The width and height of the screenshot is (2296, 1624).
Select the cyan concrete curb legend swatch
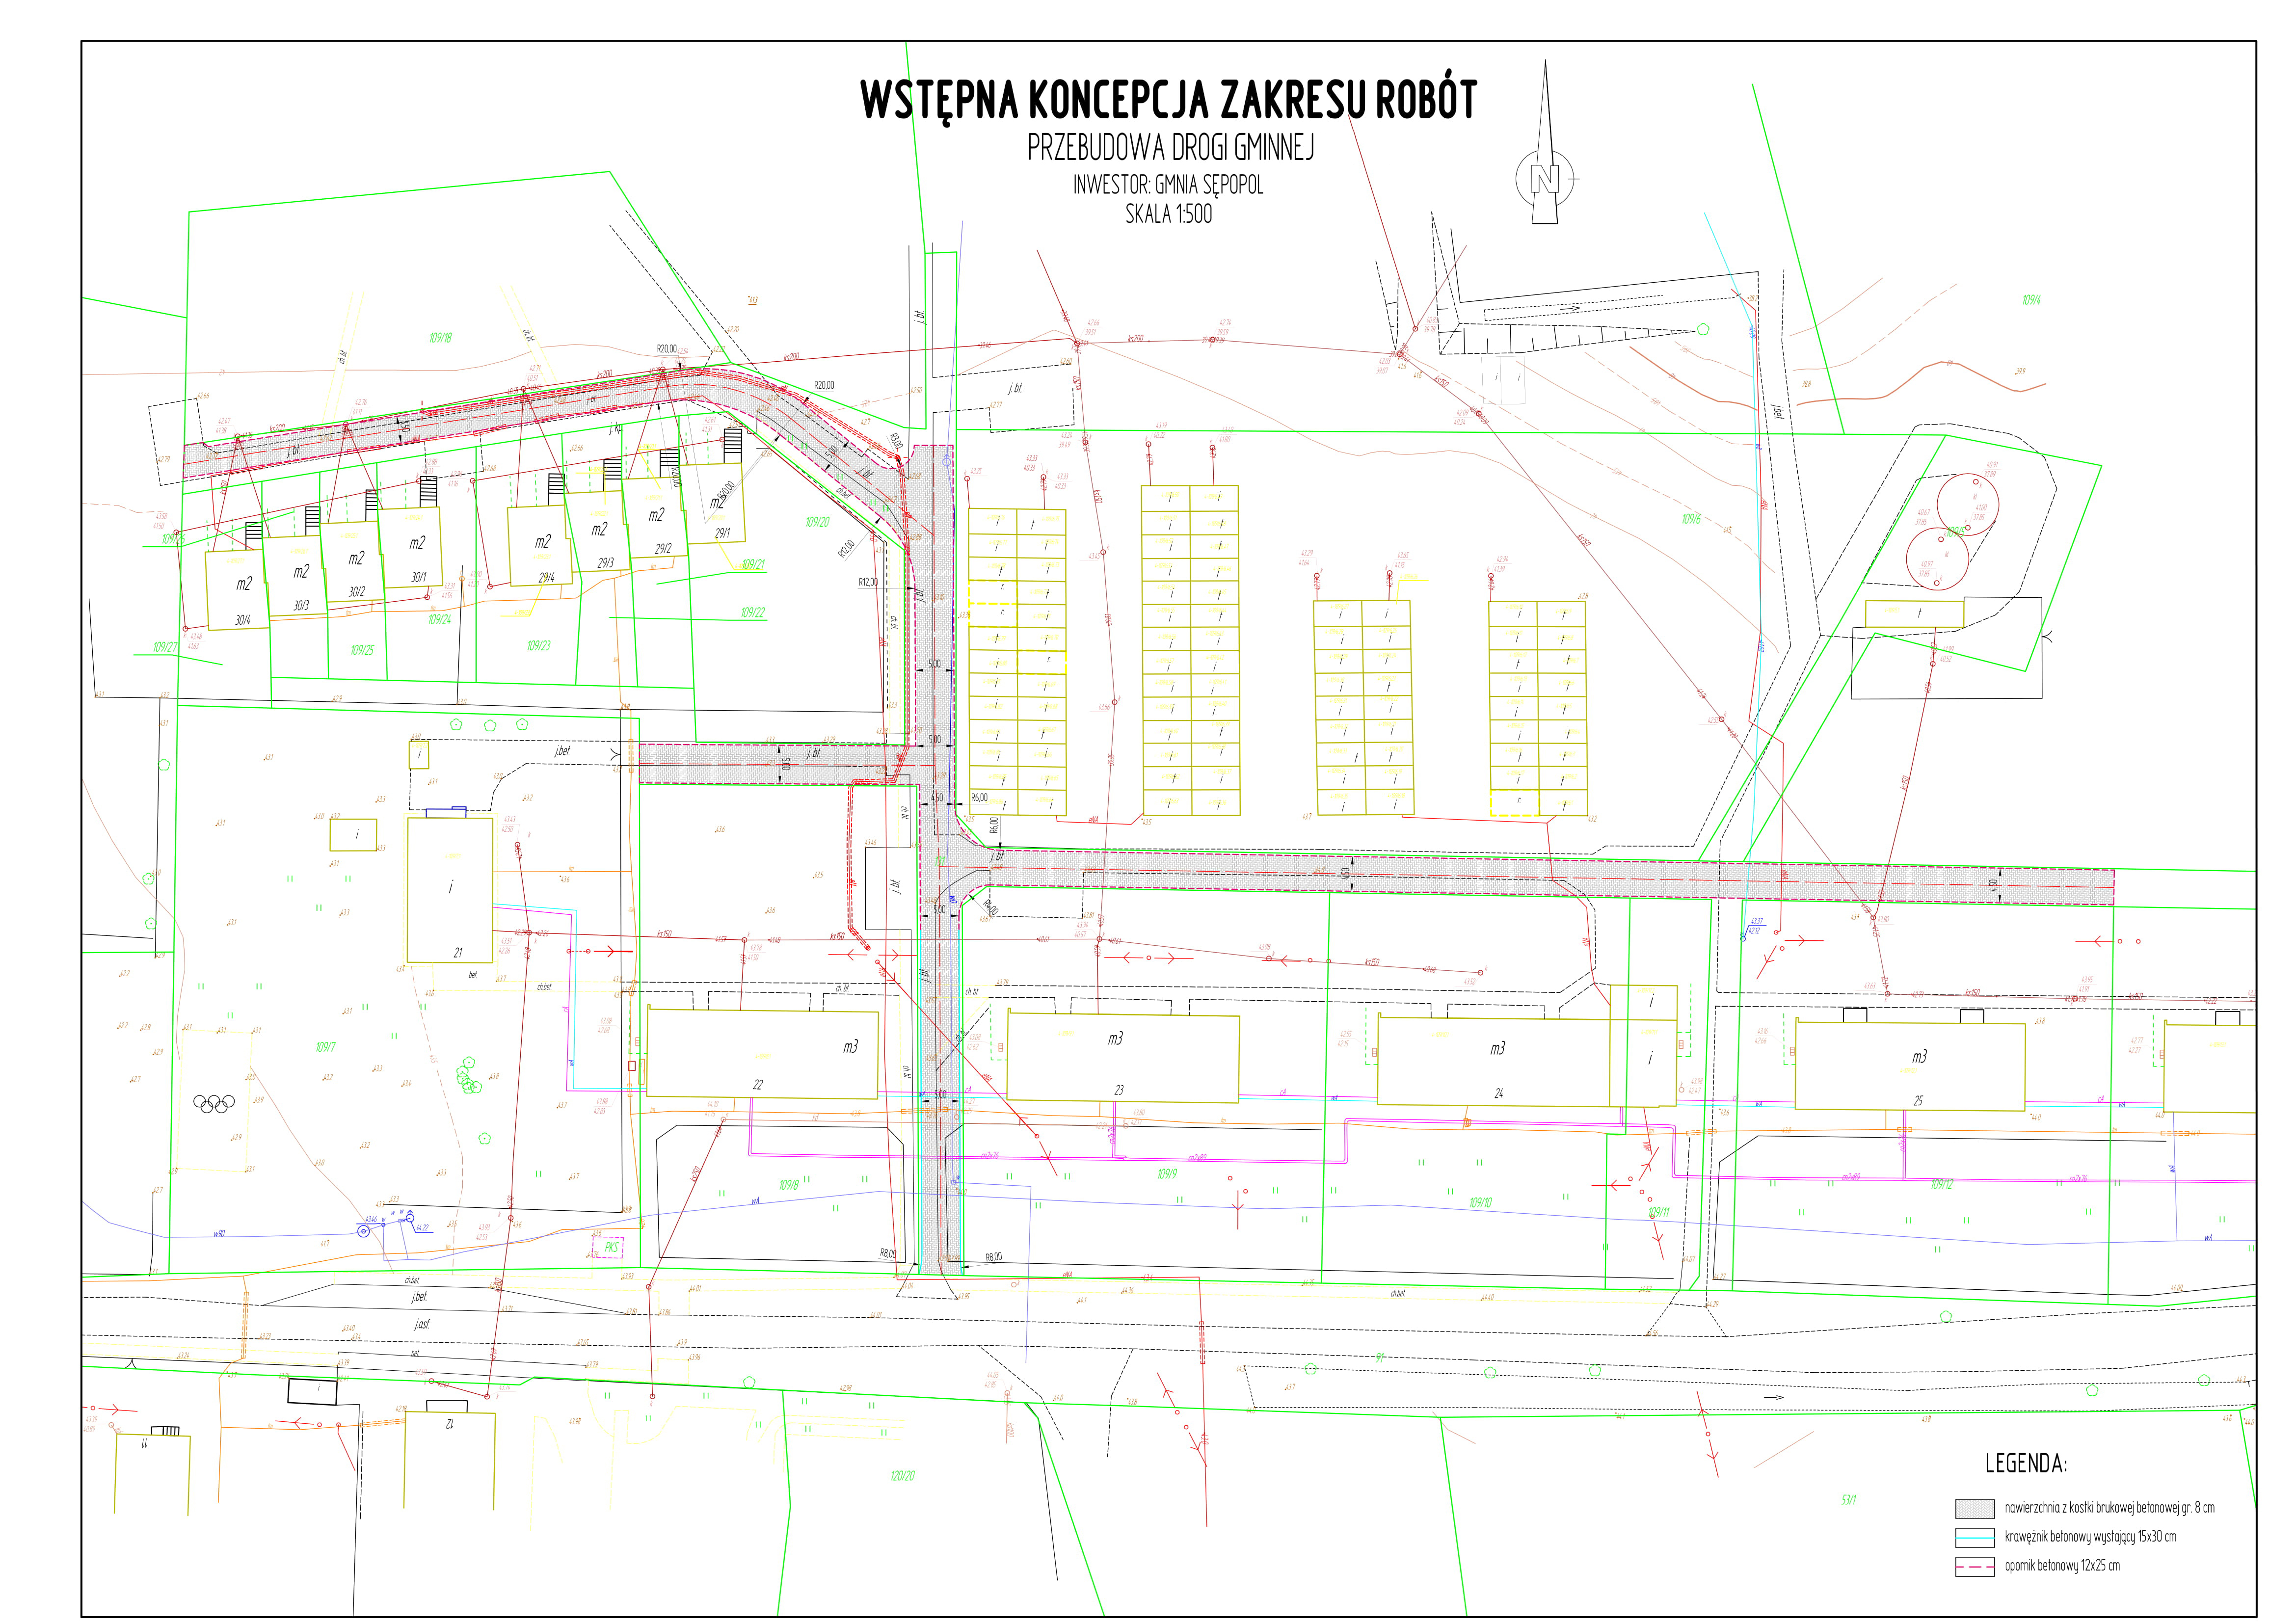pyautogui.click(x=1974, y=1537)
